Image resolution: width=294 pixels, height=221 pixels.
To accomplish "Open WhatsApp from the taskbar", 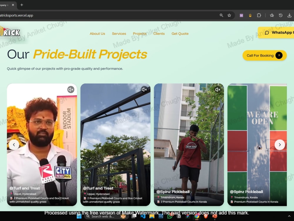I will 170,216.
